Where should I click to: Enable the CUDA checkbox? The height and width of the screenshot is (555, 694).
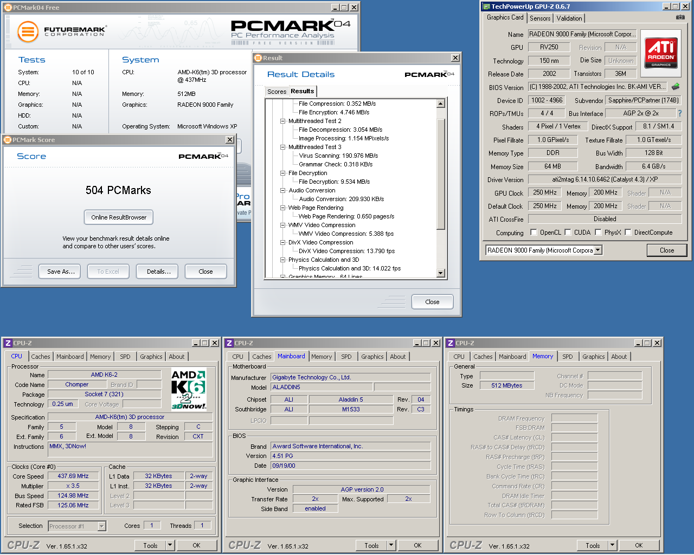(x=568, y=232)
